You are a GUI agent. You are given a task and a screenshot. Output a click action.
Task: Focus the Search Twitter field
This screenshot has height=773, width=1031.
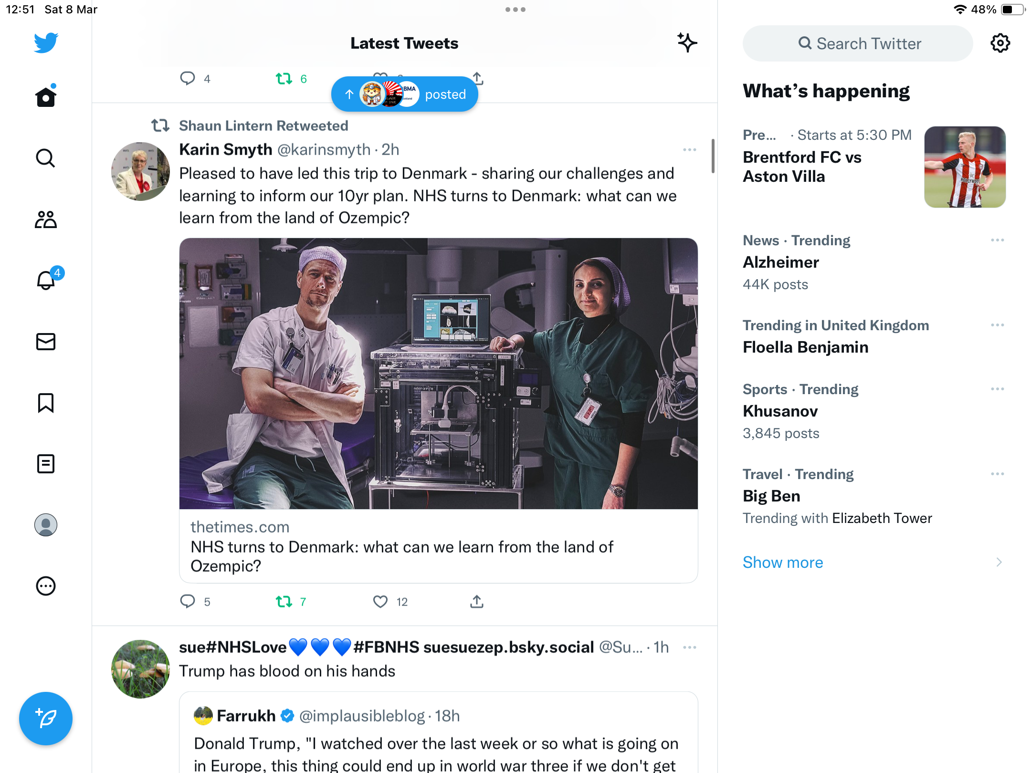(858, 43)
